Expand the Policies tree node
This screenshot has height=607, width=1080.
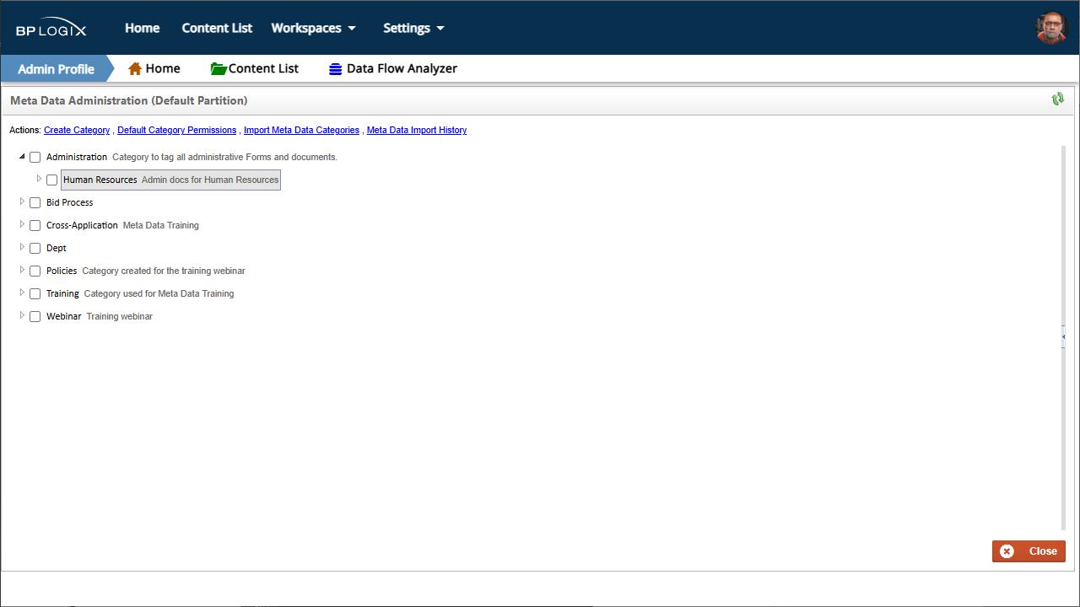[22, 270]
